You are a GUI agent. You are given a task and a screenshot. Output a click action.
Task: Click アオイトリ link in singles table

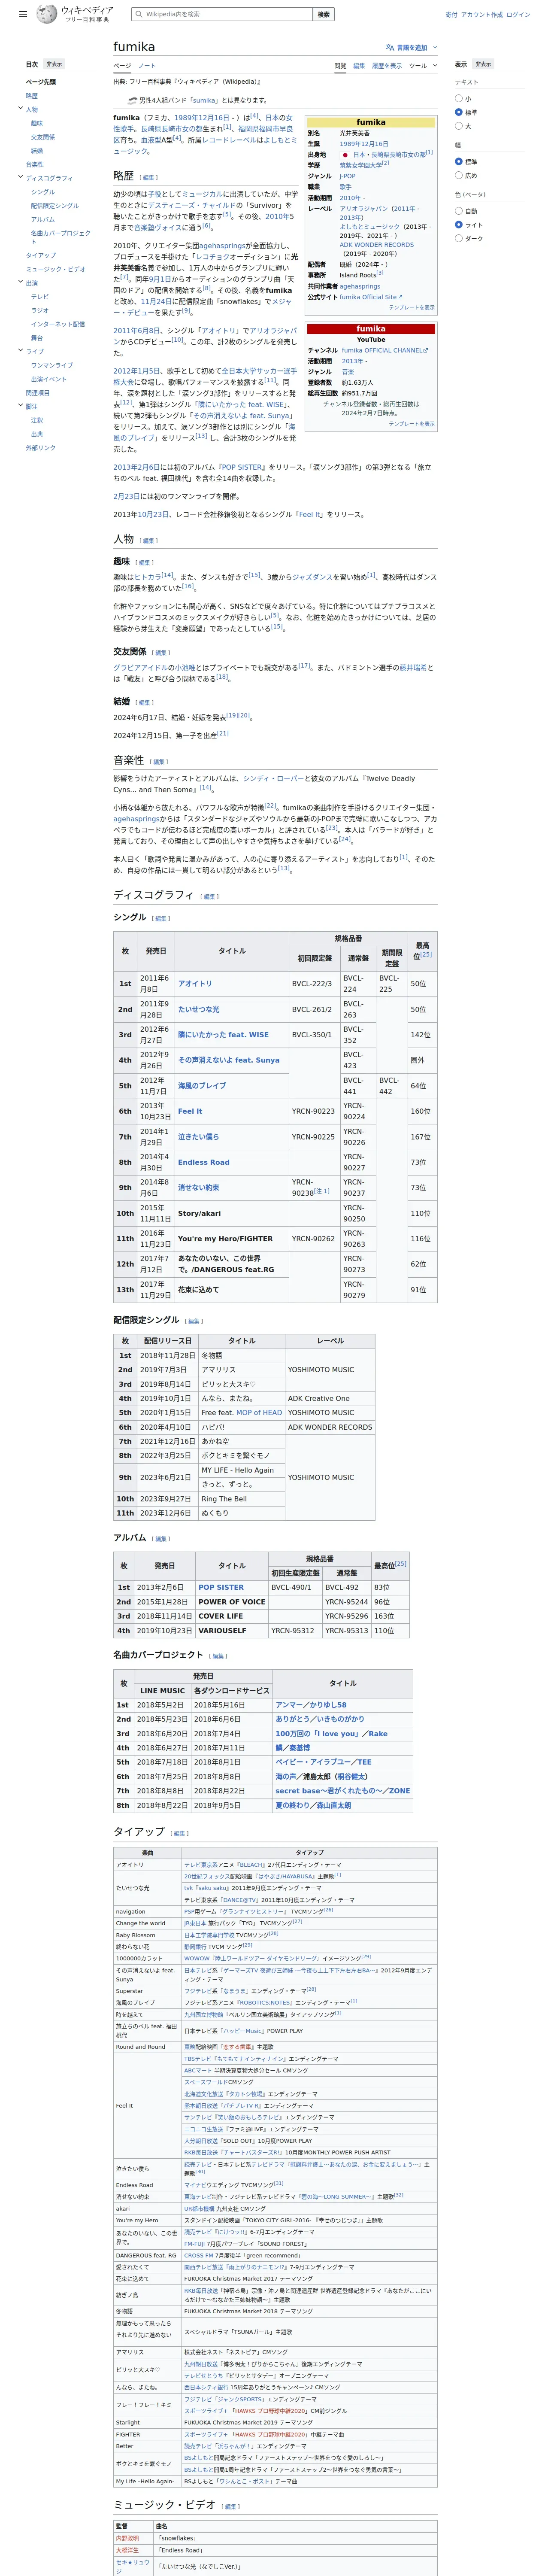(195, 983)
